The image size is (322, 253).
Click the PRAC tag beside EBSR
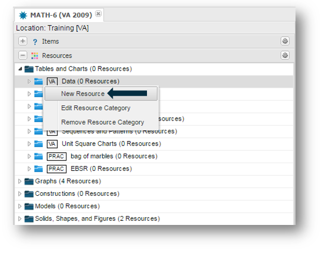(57, 169)
